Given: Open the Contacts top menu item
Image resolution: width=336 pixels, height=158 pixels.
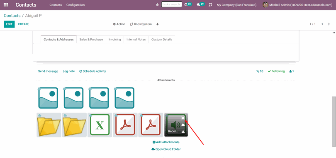Looking at the screenshot, I should (56, 5).
